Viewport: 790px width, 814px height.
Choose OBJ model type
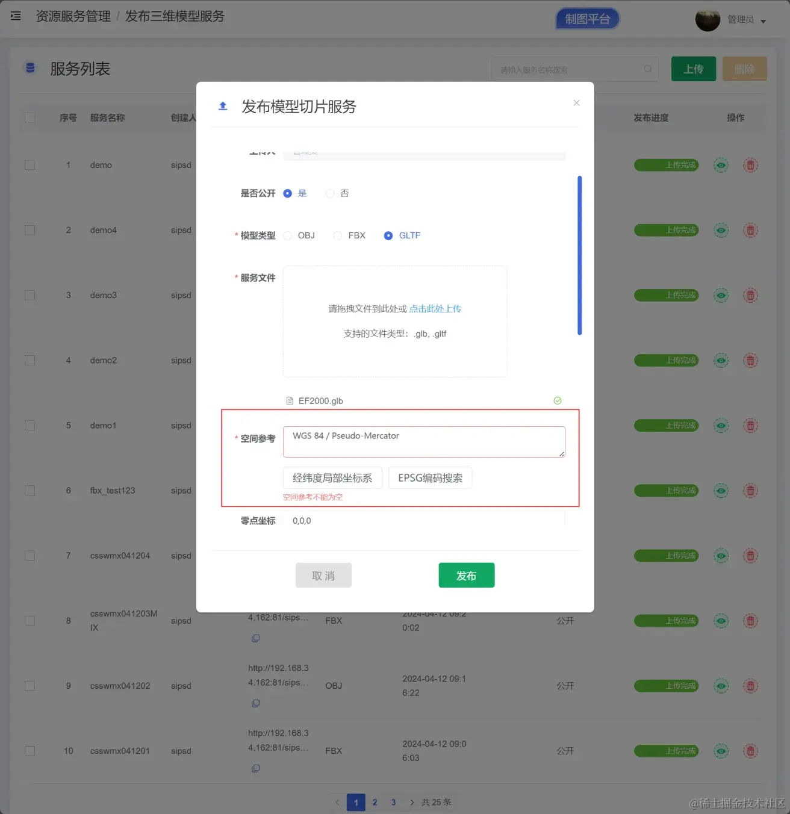299,235
